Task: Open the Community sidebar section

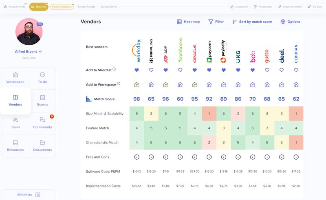Action: [x=42, y=123]
